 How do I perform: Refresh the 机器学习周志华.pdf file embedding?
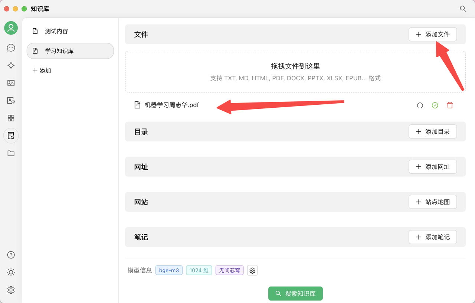point(420,105)
